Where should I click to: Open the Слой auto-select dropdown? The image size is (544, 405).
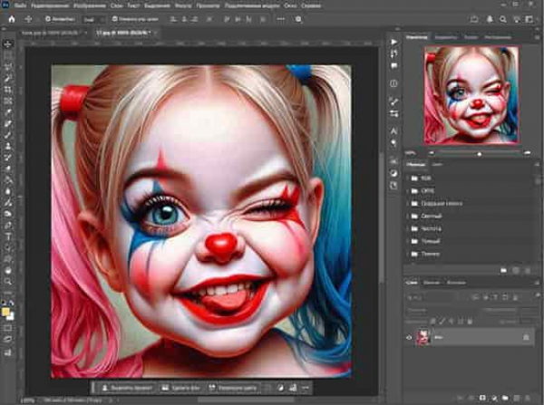93,20
